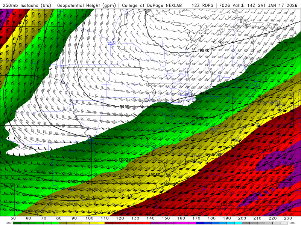This screenshot has height=225, width=301.
Task: Click the 70 value on the color scale
Action: pyautogui.click(x=44, y=218)
